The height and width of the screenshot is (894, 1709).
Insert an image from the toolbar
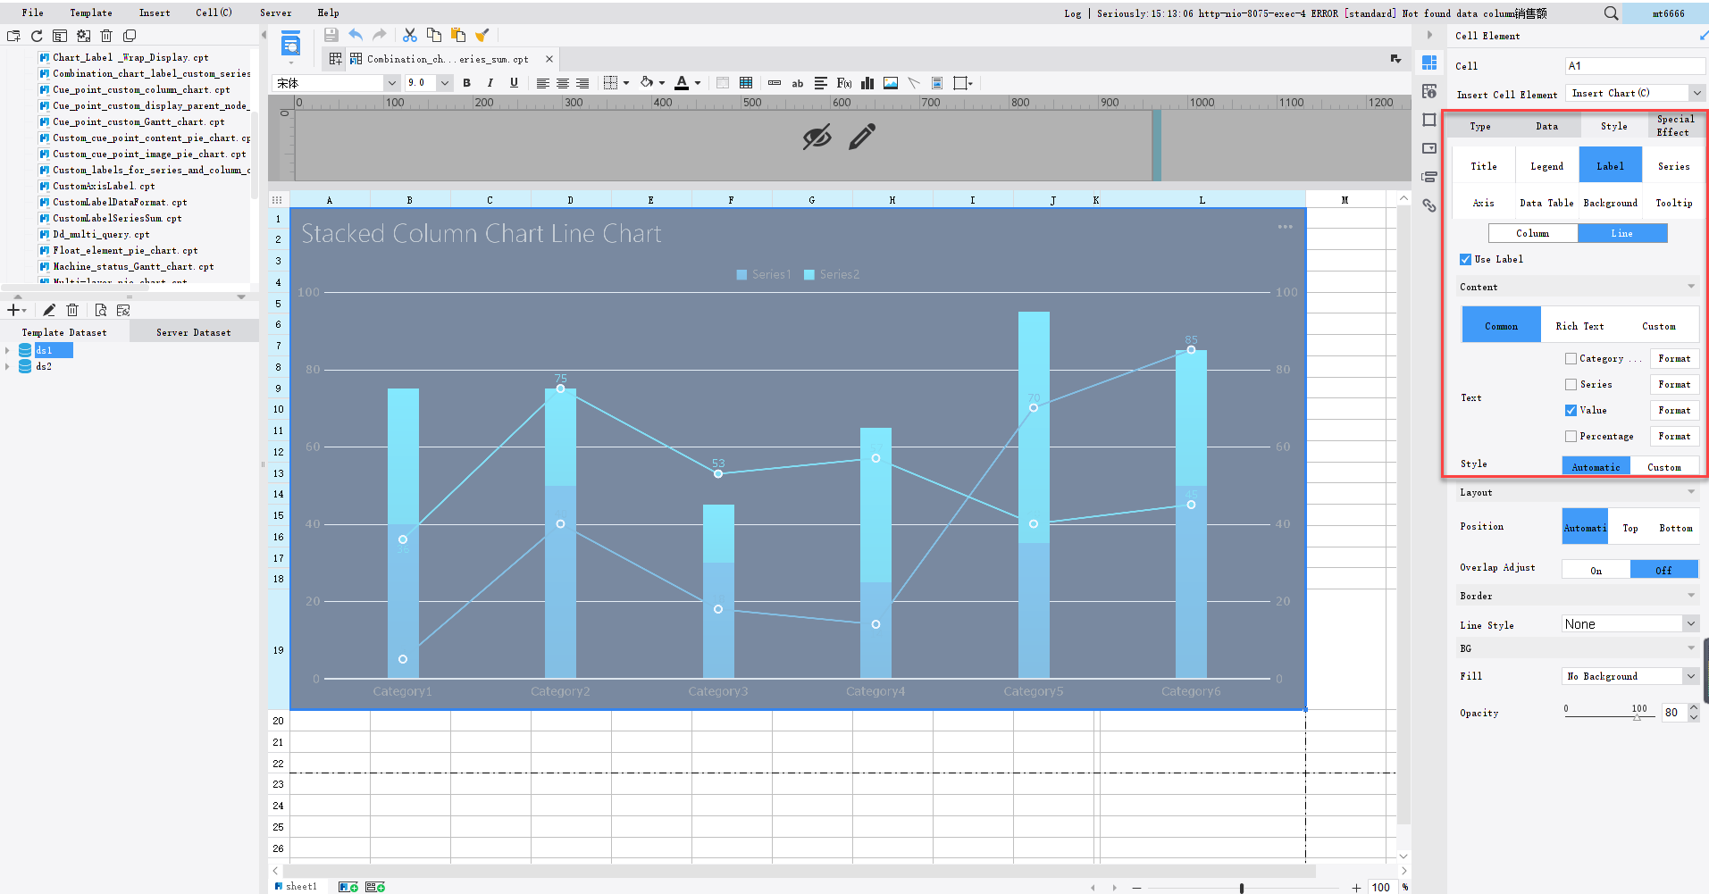click(890, 83)
